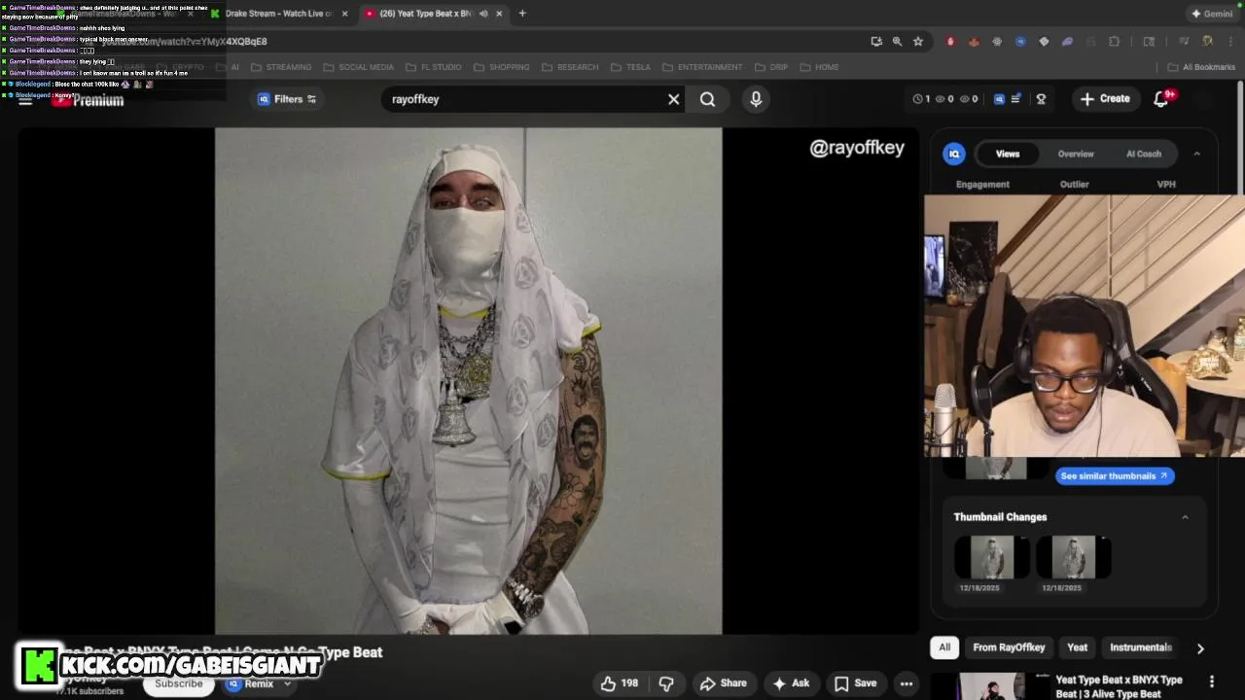Open the vidIQ list icon in header
Viewport: 1245px width, 700px height.
point(1016,99)
